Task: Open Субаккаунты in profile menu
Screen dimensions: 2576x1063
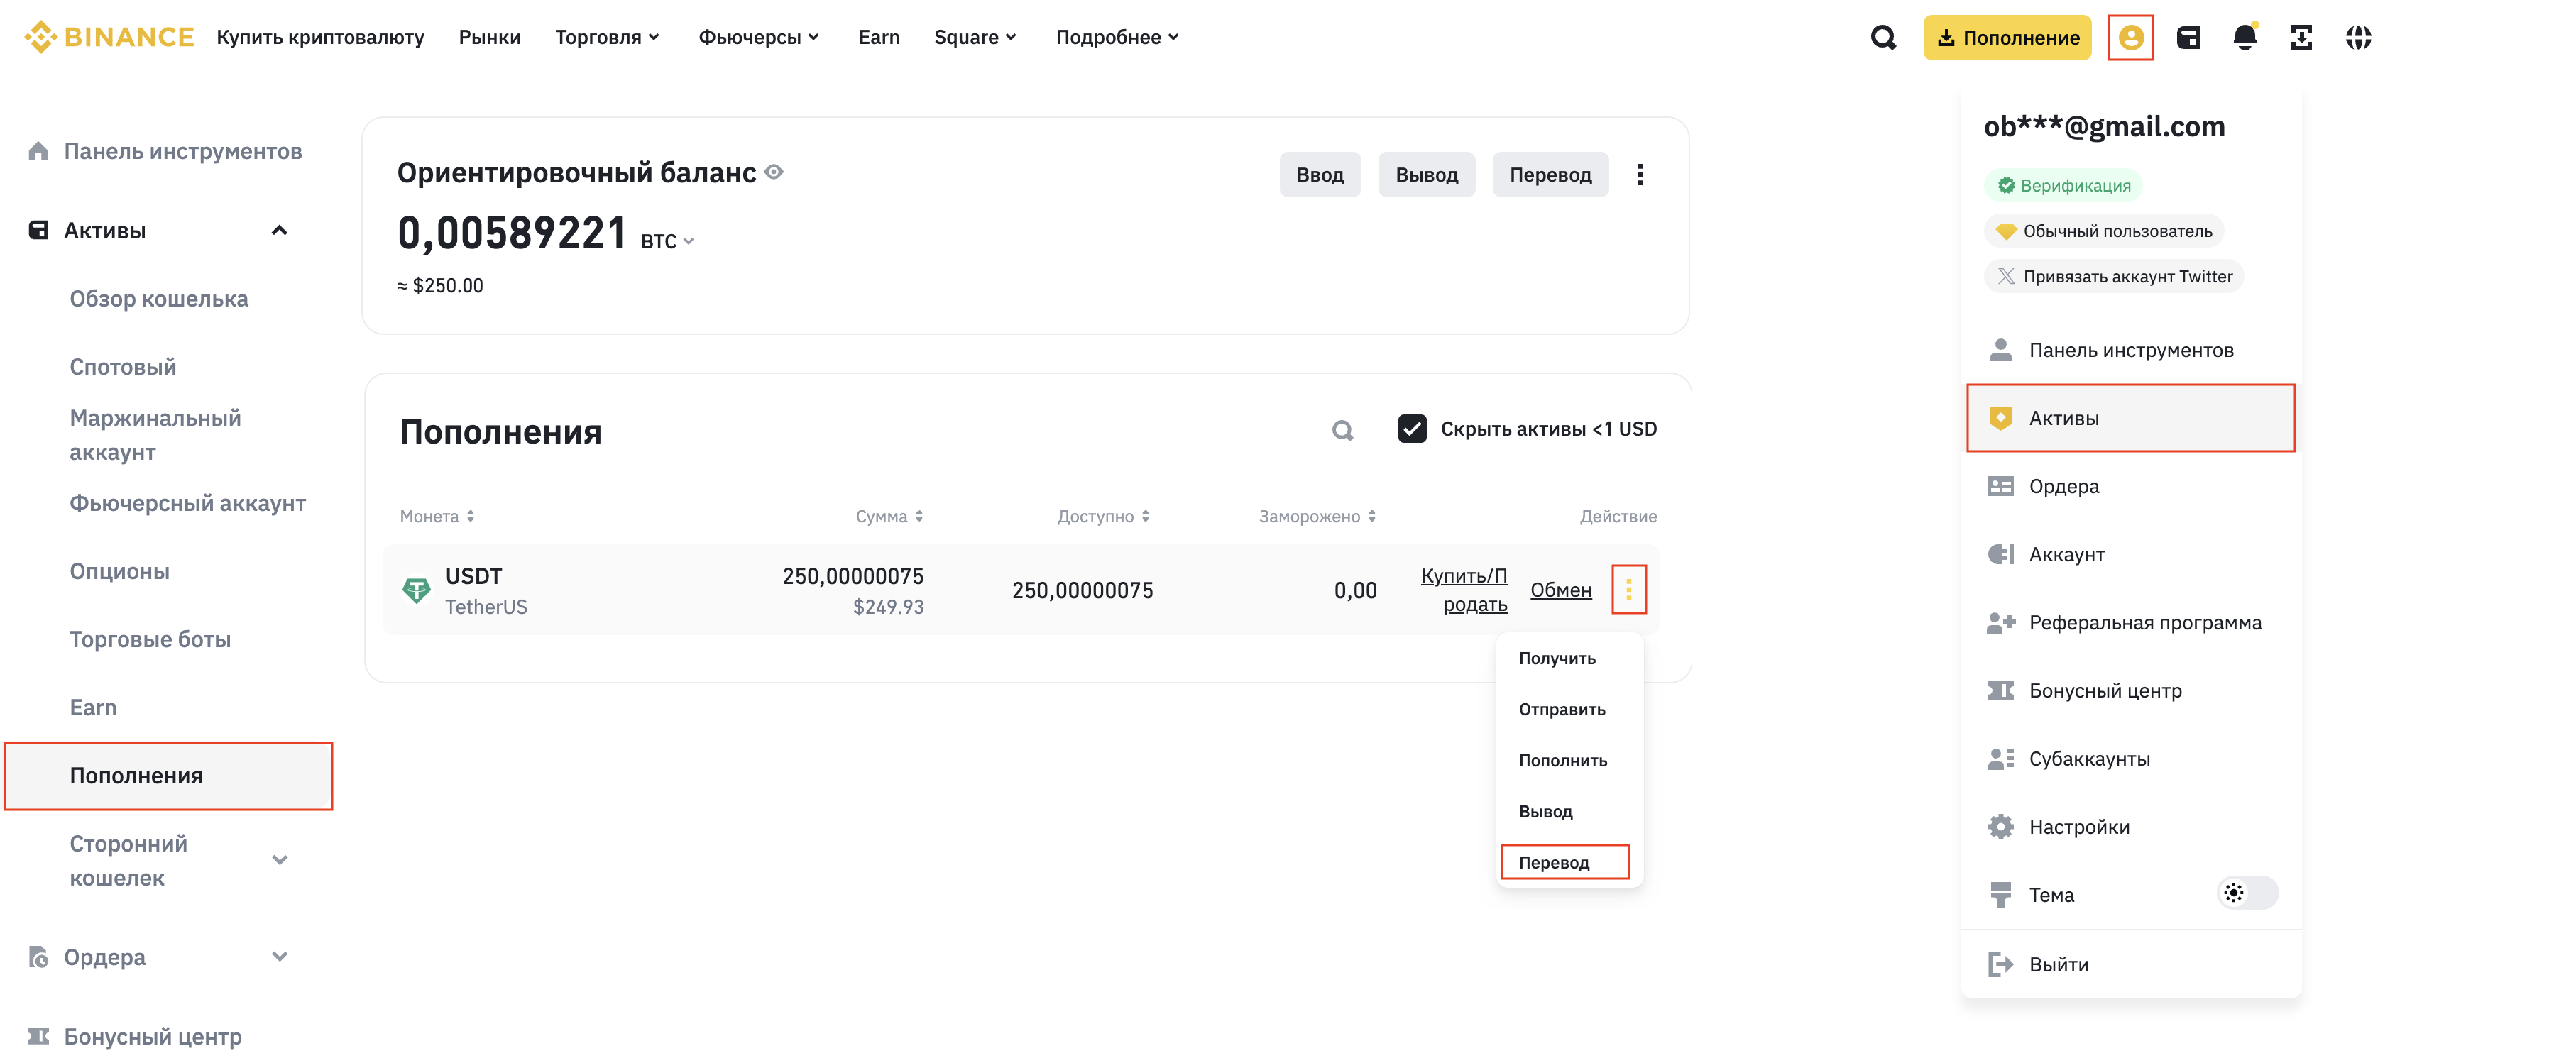Action: [x=2130, y=758]
